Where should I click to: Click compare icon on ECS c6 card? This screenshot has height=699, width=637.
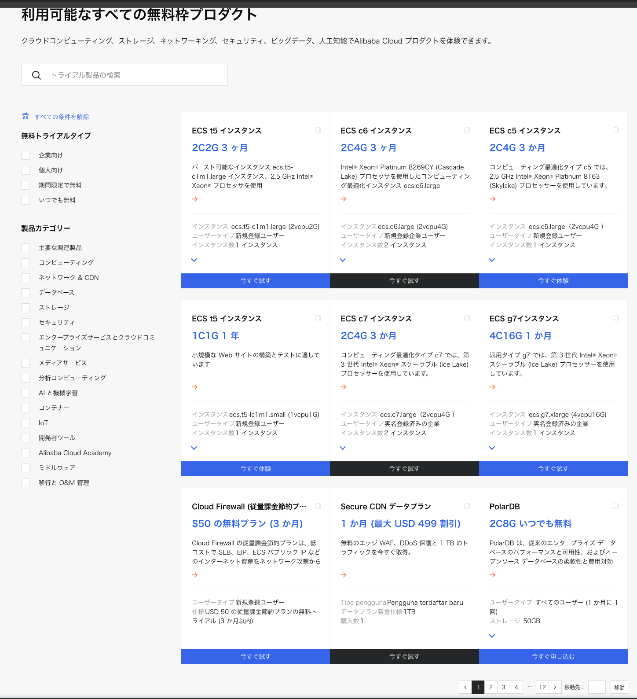tap(467, 130)
